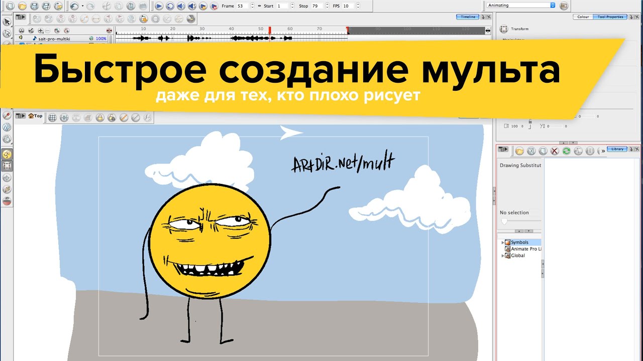This screenshot has height=361, width=643.
Task: Click the Redo arrow icon
Action: point(90,6)
